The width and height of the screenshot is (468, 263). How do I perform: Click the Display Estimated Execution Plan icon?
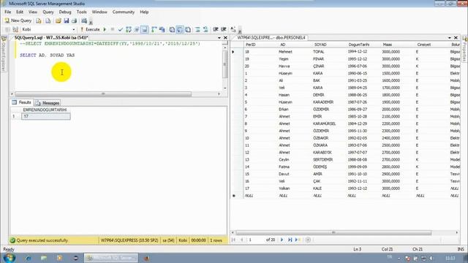click(129, 29)
